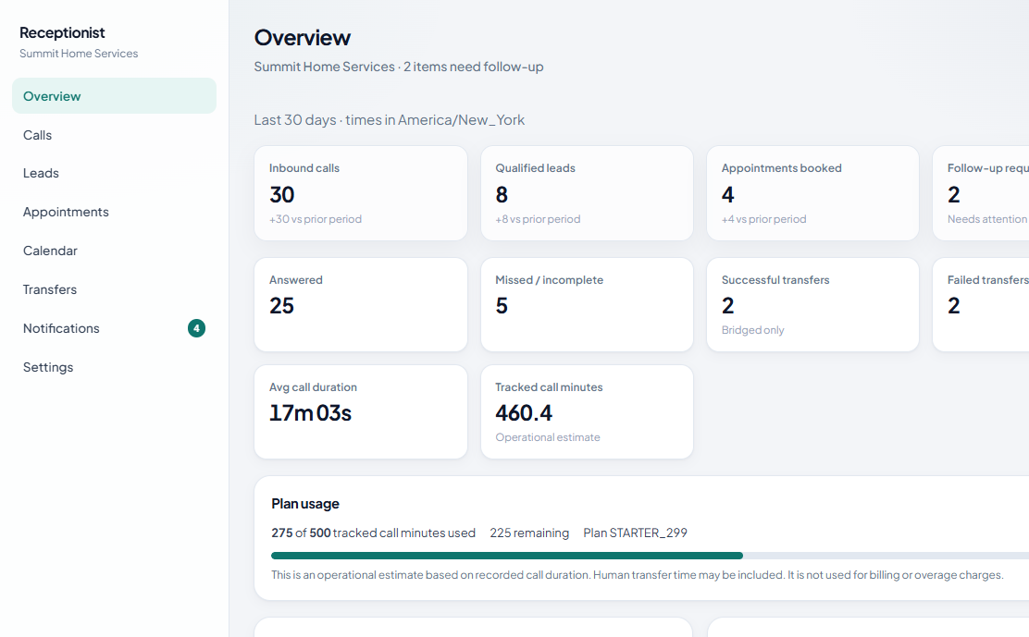The height and width of the screenshot is (637, 1029).
Task: Click '+4 vs prior period' text
Action: tap(763, 219)
